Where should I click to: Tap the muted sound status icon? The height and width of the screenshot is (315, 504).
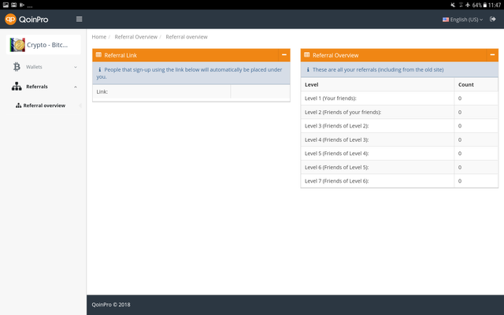point(453,5)
